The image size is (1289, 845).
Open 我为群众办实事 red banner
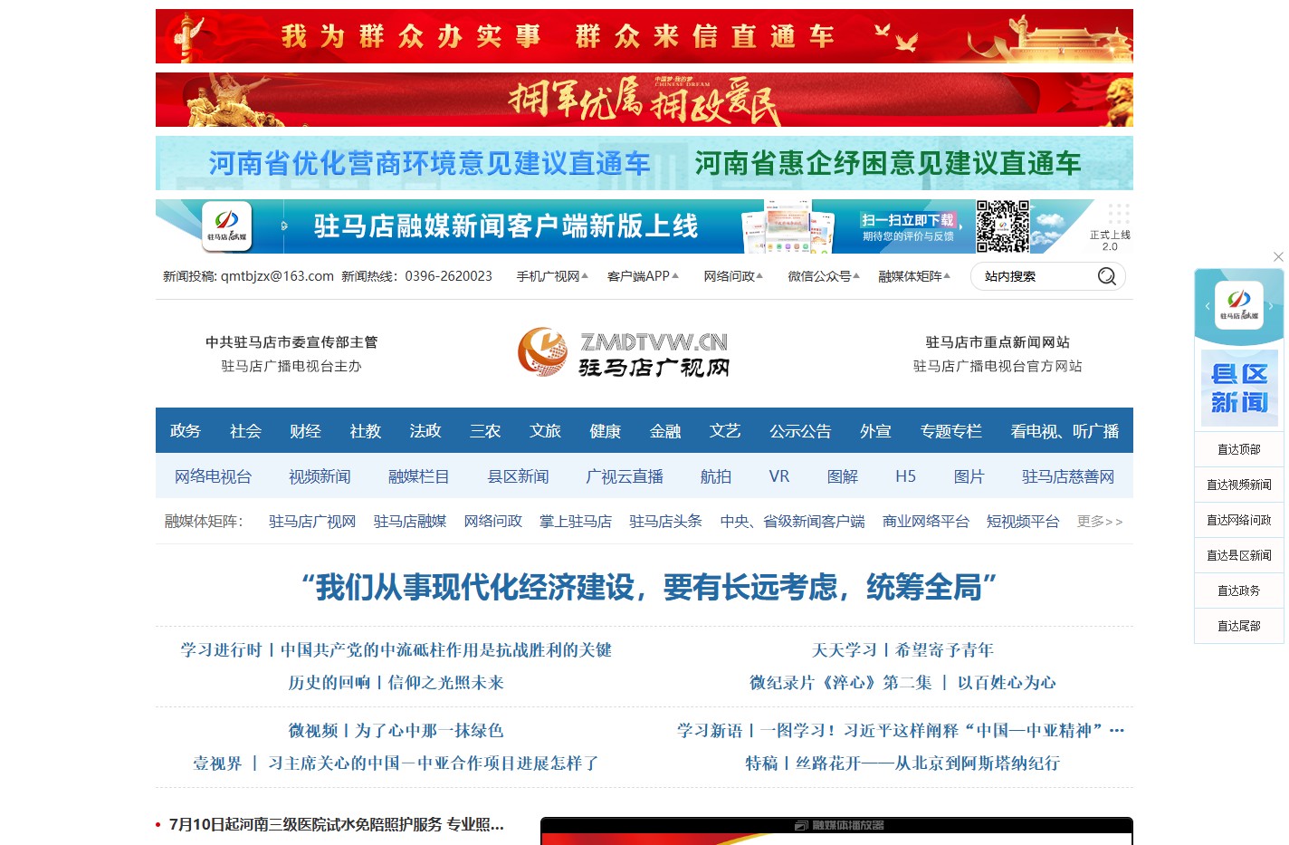click(x=644, y=36)
